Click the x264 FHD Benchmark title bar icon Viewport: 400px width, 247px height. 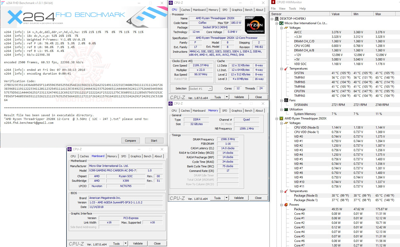pyautogui.click(x=3, y=3)
